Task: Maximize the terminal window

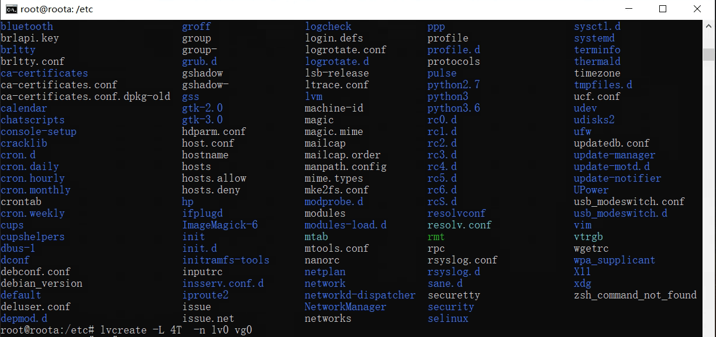Action: [663, 9]
